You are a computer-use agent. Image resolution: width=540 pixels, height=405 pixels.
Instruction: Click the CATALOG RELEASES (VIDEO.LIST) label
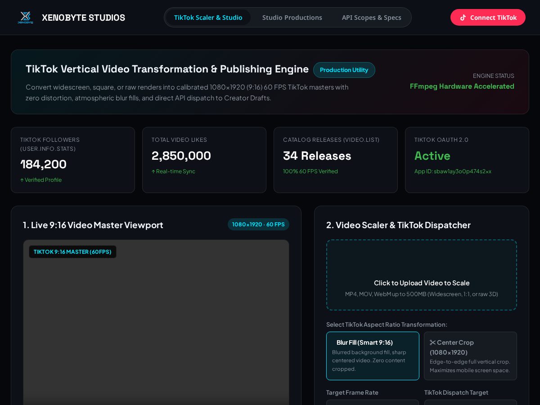click(331, 140)
